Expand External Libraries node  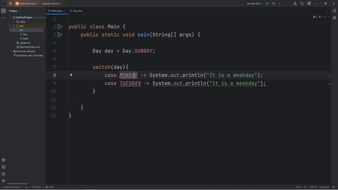coord(11,51)
